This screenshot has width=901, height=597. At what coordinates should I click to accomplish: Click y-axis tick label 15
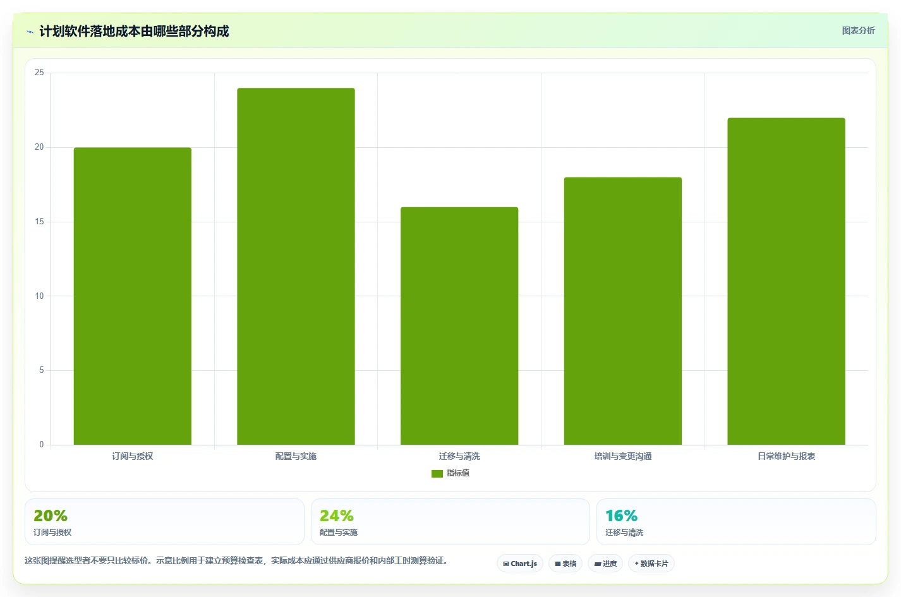39,222
